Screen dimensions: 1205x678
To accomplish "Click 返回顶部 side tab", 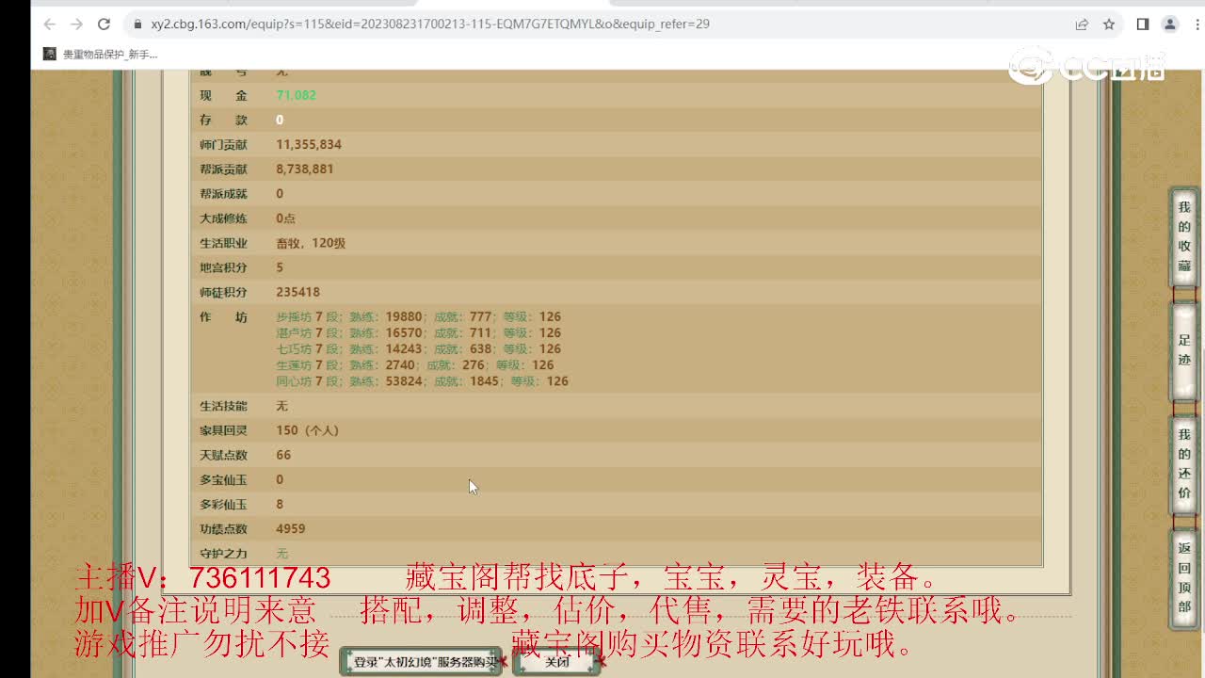I will (x=1184, y=577).
